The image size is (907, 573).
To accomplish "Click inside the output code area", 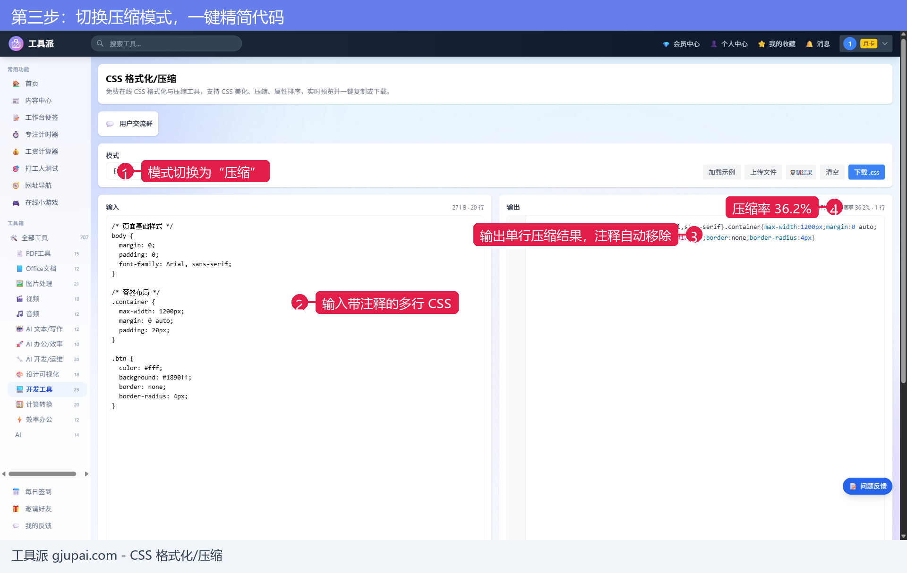I will pyautogui.click(x=695, y=378).
